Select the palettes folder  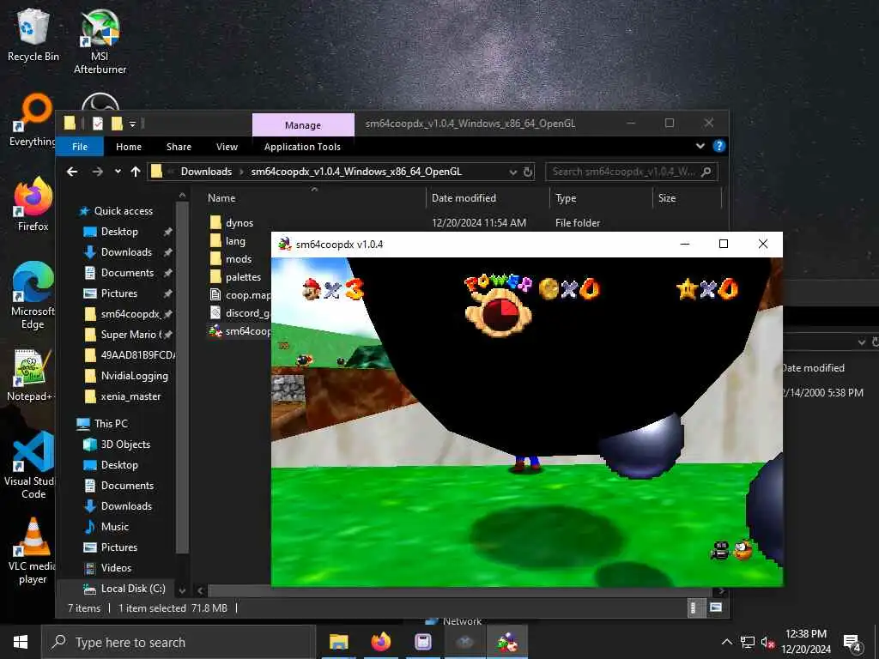click(x=235, y=277)
